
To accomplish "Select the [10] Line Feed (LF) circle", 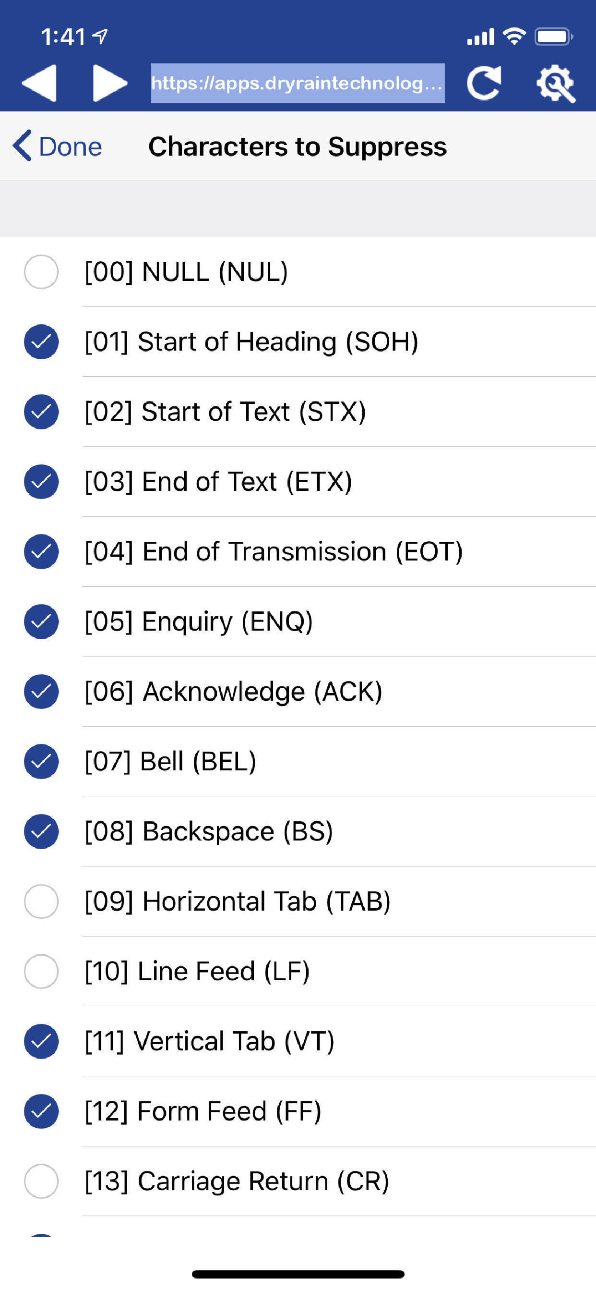I will [x=42, y=972].
